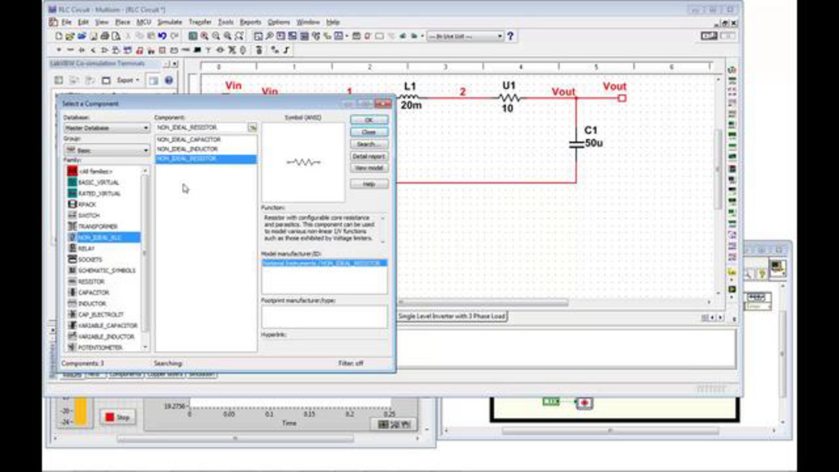Image resolution: width=839 pixels, height=472 pixels.
Task: Select the POTENTIOMETER family
Action: 100,348
